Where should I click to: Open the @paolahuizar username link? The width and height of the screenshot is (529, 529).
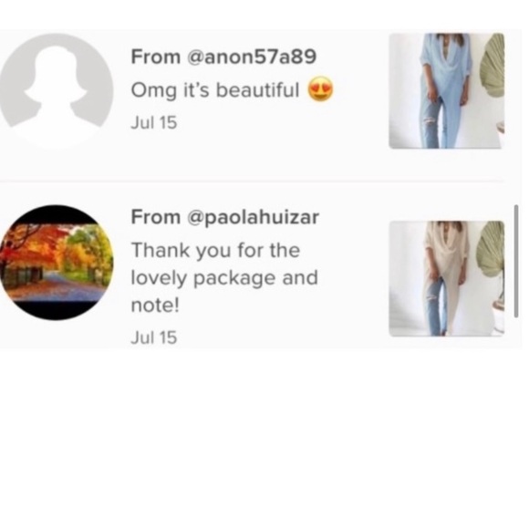[253, 217]
